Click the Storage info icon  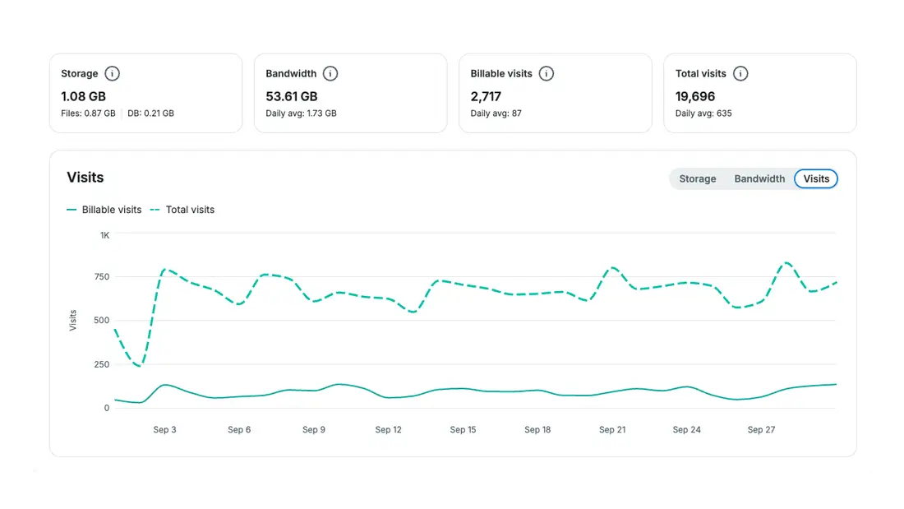[x=112, y=73]
